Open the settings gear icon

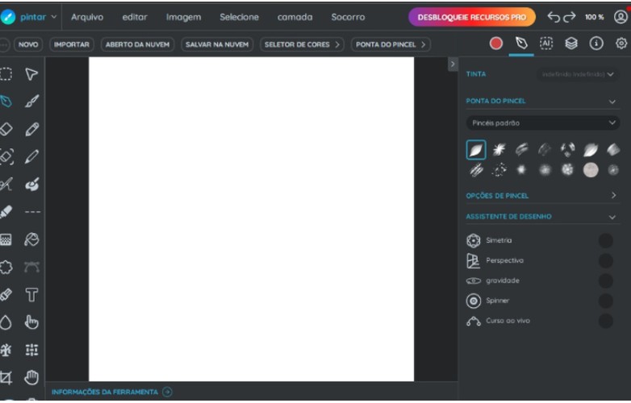(621, 43)
